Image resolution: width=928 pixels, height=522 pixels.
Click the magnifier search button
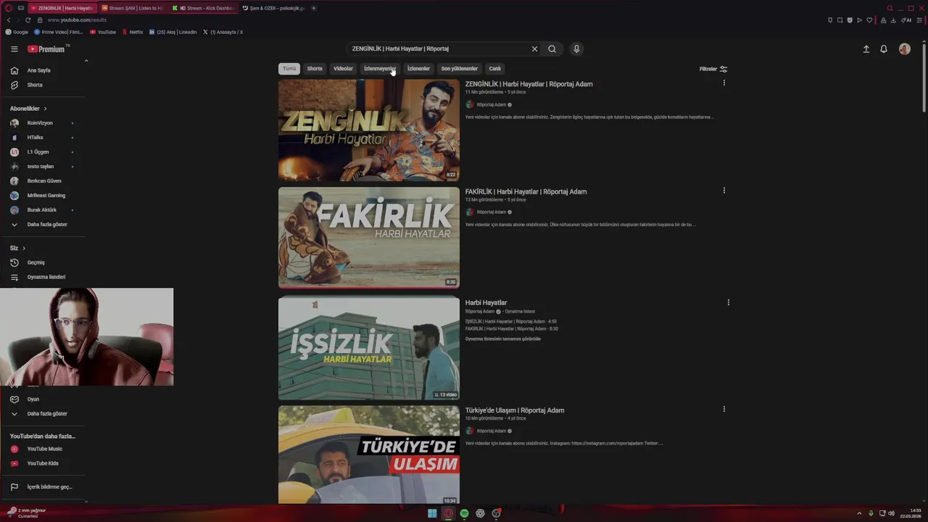[x=552, y=49]
